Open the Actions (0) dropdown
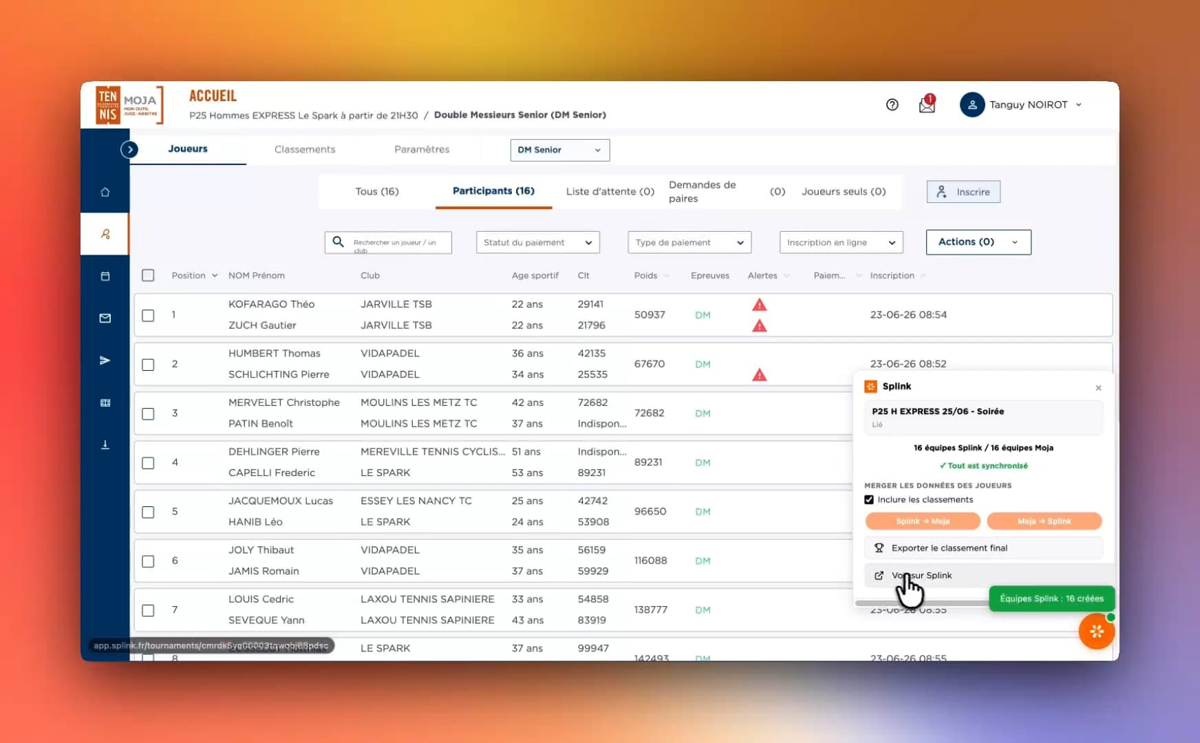 click(978, 242)
